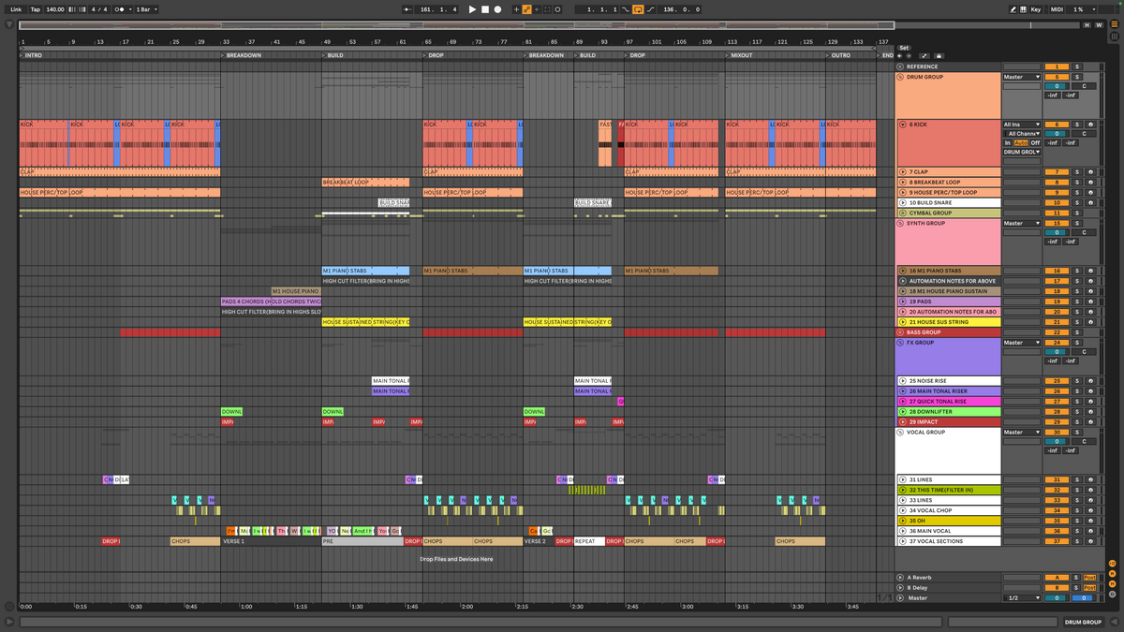The image size is (1124, 632).
Task: Show the I/O section toggle
Action: tap(1112, 563)
